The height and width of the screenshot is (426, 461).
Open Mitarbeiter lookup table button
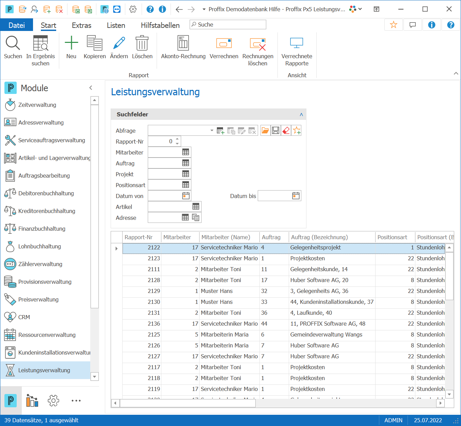click(186, 152)
